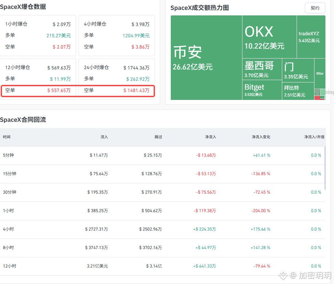Click the 跳过 column header
Image resolution: width=334 pixels, height=284 pixels.
pos(158,137)
